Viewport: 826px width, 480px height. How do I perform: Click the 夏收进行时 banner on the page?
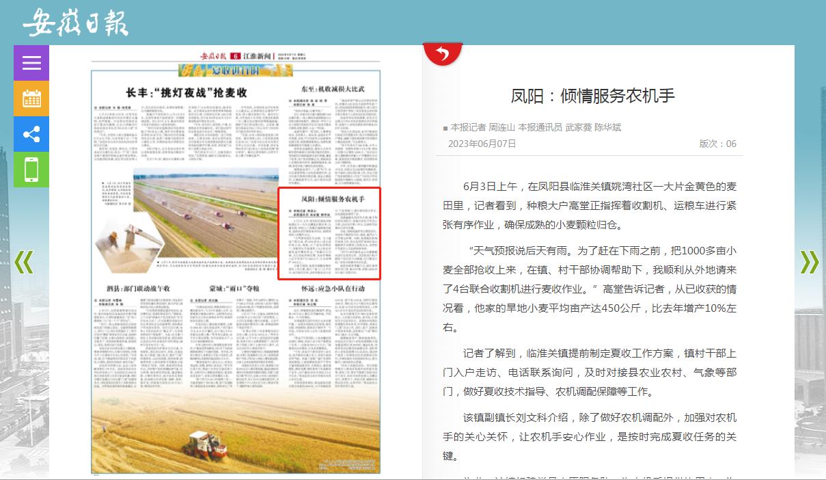tap(217, 70)
